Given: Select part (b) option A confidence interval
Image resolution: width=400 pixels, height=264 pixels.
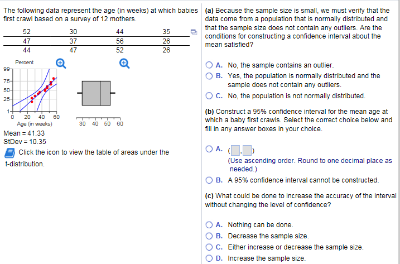Looking at the screenshot, I should [x=210, y=148].
